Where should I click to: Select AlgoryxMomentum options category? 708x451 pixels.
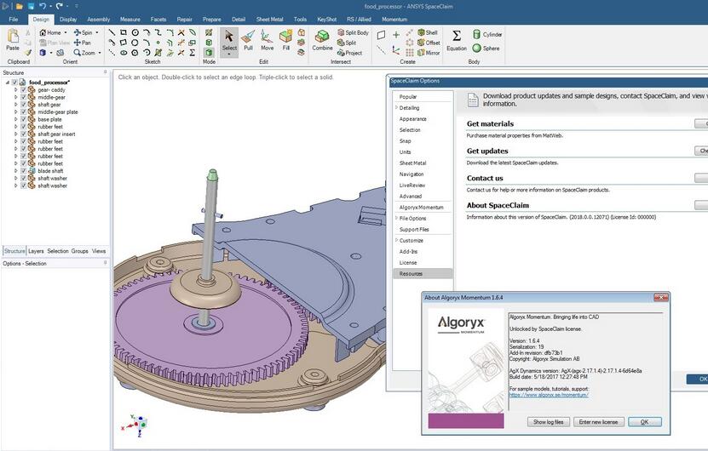(x=421, y=207)
